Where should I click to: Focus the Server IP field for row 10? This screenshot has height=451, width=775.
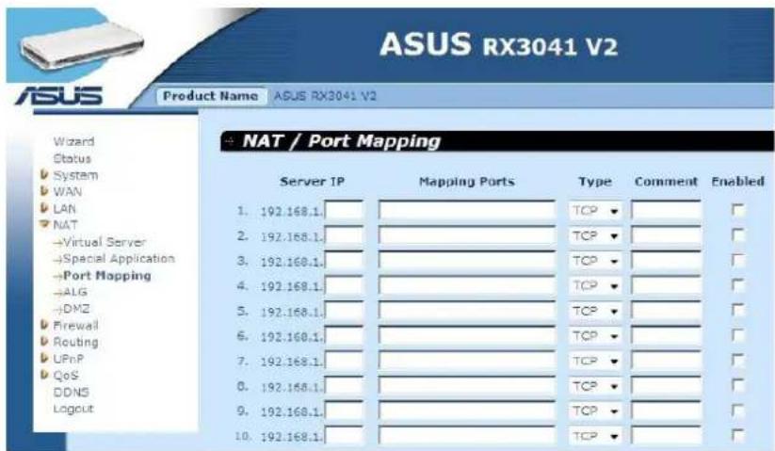coord(344,437)
